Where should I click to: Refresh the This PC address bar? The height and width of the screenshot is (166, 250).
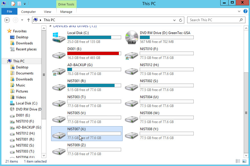point(181,20)
